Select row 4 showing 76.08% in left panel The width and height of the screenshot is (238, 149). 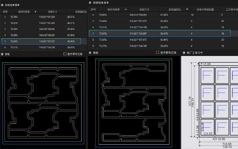coord(44,35)
